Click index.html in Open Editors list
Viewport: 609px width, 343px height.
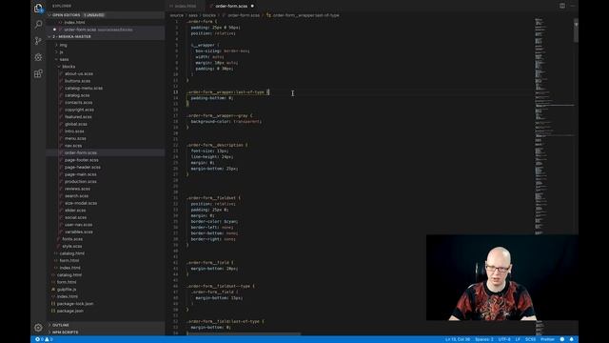[74, 22]
